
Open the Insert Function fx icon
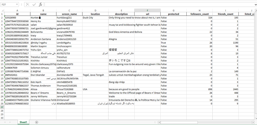coord(40,4)
